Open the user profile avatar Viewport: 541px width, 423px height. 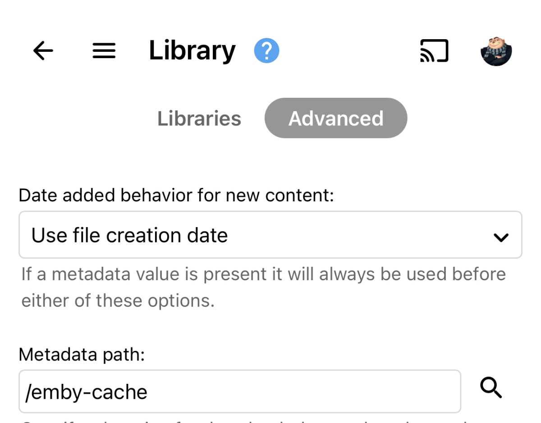coord(496,51)
